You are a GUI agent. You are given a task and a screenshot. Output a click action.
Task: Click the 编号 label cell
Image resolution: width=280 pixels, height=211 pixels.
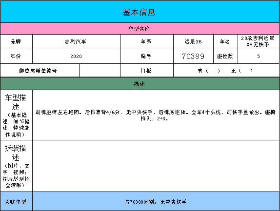(x=147, y=56)
